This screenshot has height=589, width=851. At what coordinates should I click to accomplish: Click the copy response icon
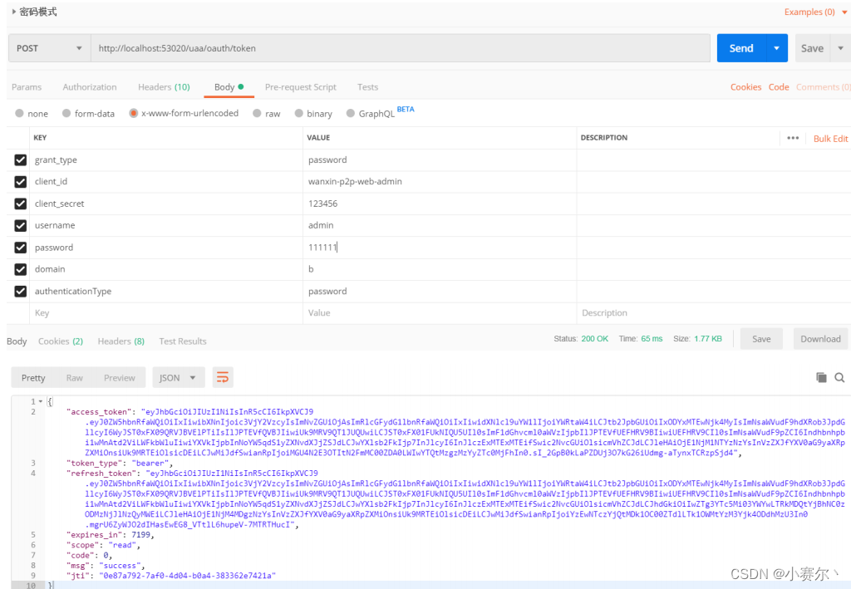tap(821, 377)
